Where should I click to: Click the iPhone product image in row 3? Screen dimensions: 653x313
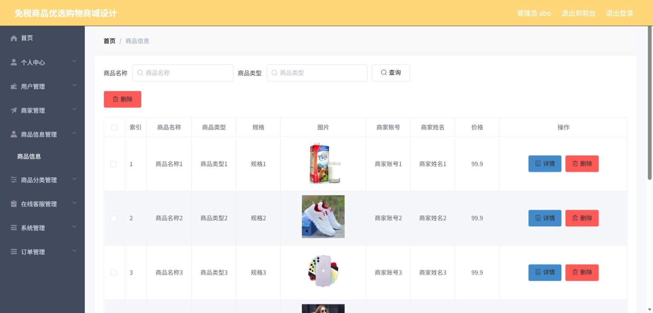click(x=323, y=271)
